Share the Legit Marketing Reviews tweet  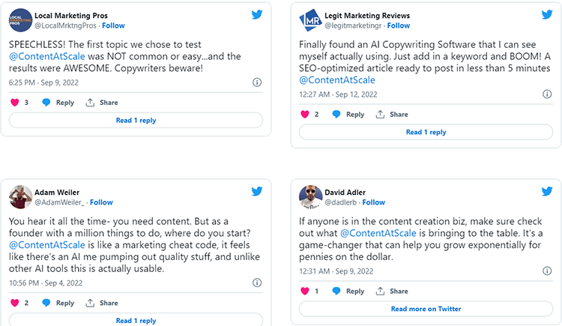click(392, 115)
